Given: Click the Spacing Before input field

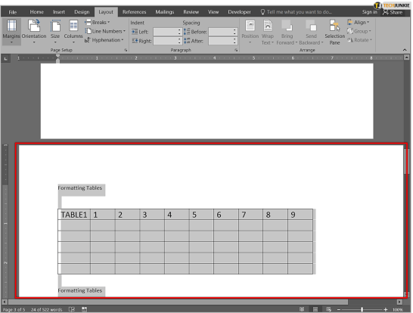Looking at the screenshot, I should pyautogui.click(x=221, y=32).
